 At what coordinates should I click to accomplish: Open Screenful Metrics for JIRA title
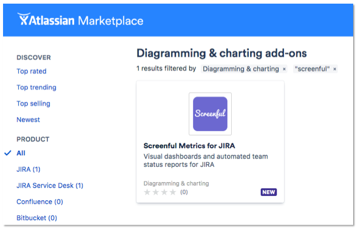pyautogui.click(x=189, y=146)
